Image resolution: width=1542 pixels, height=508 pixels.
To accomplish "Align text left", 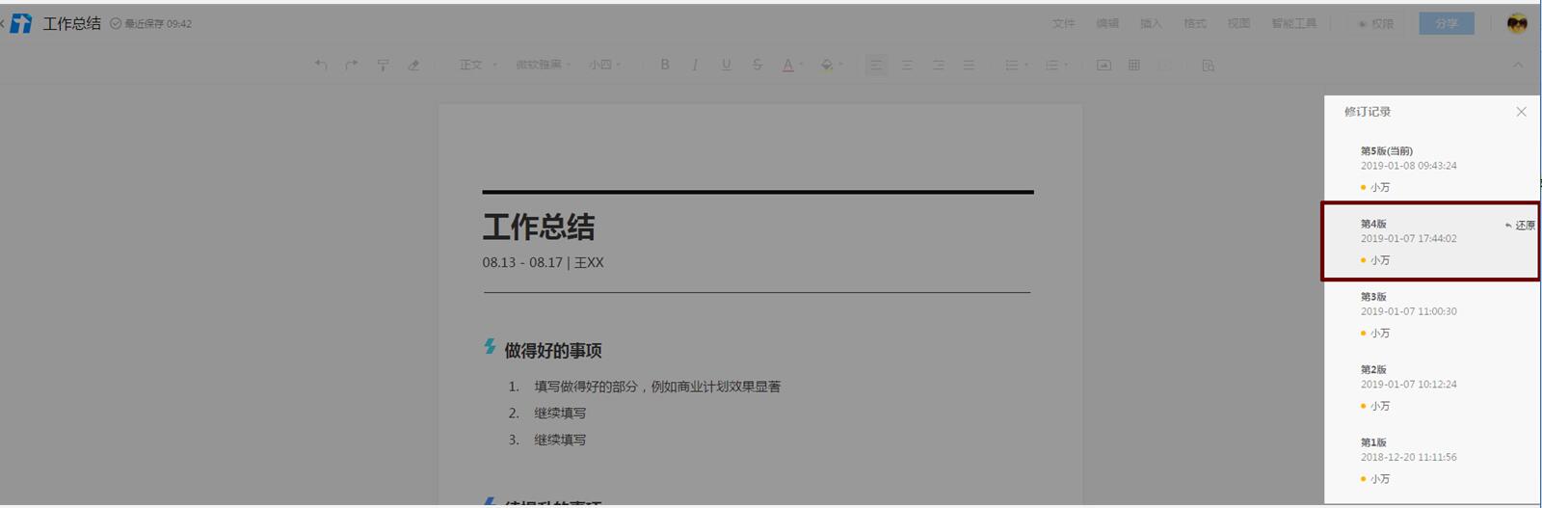I will coord(876,65).
